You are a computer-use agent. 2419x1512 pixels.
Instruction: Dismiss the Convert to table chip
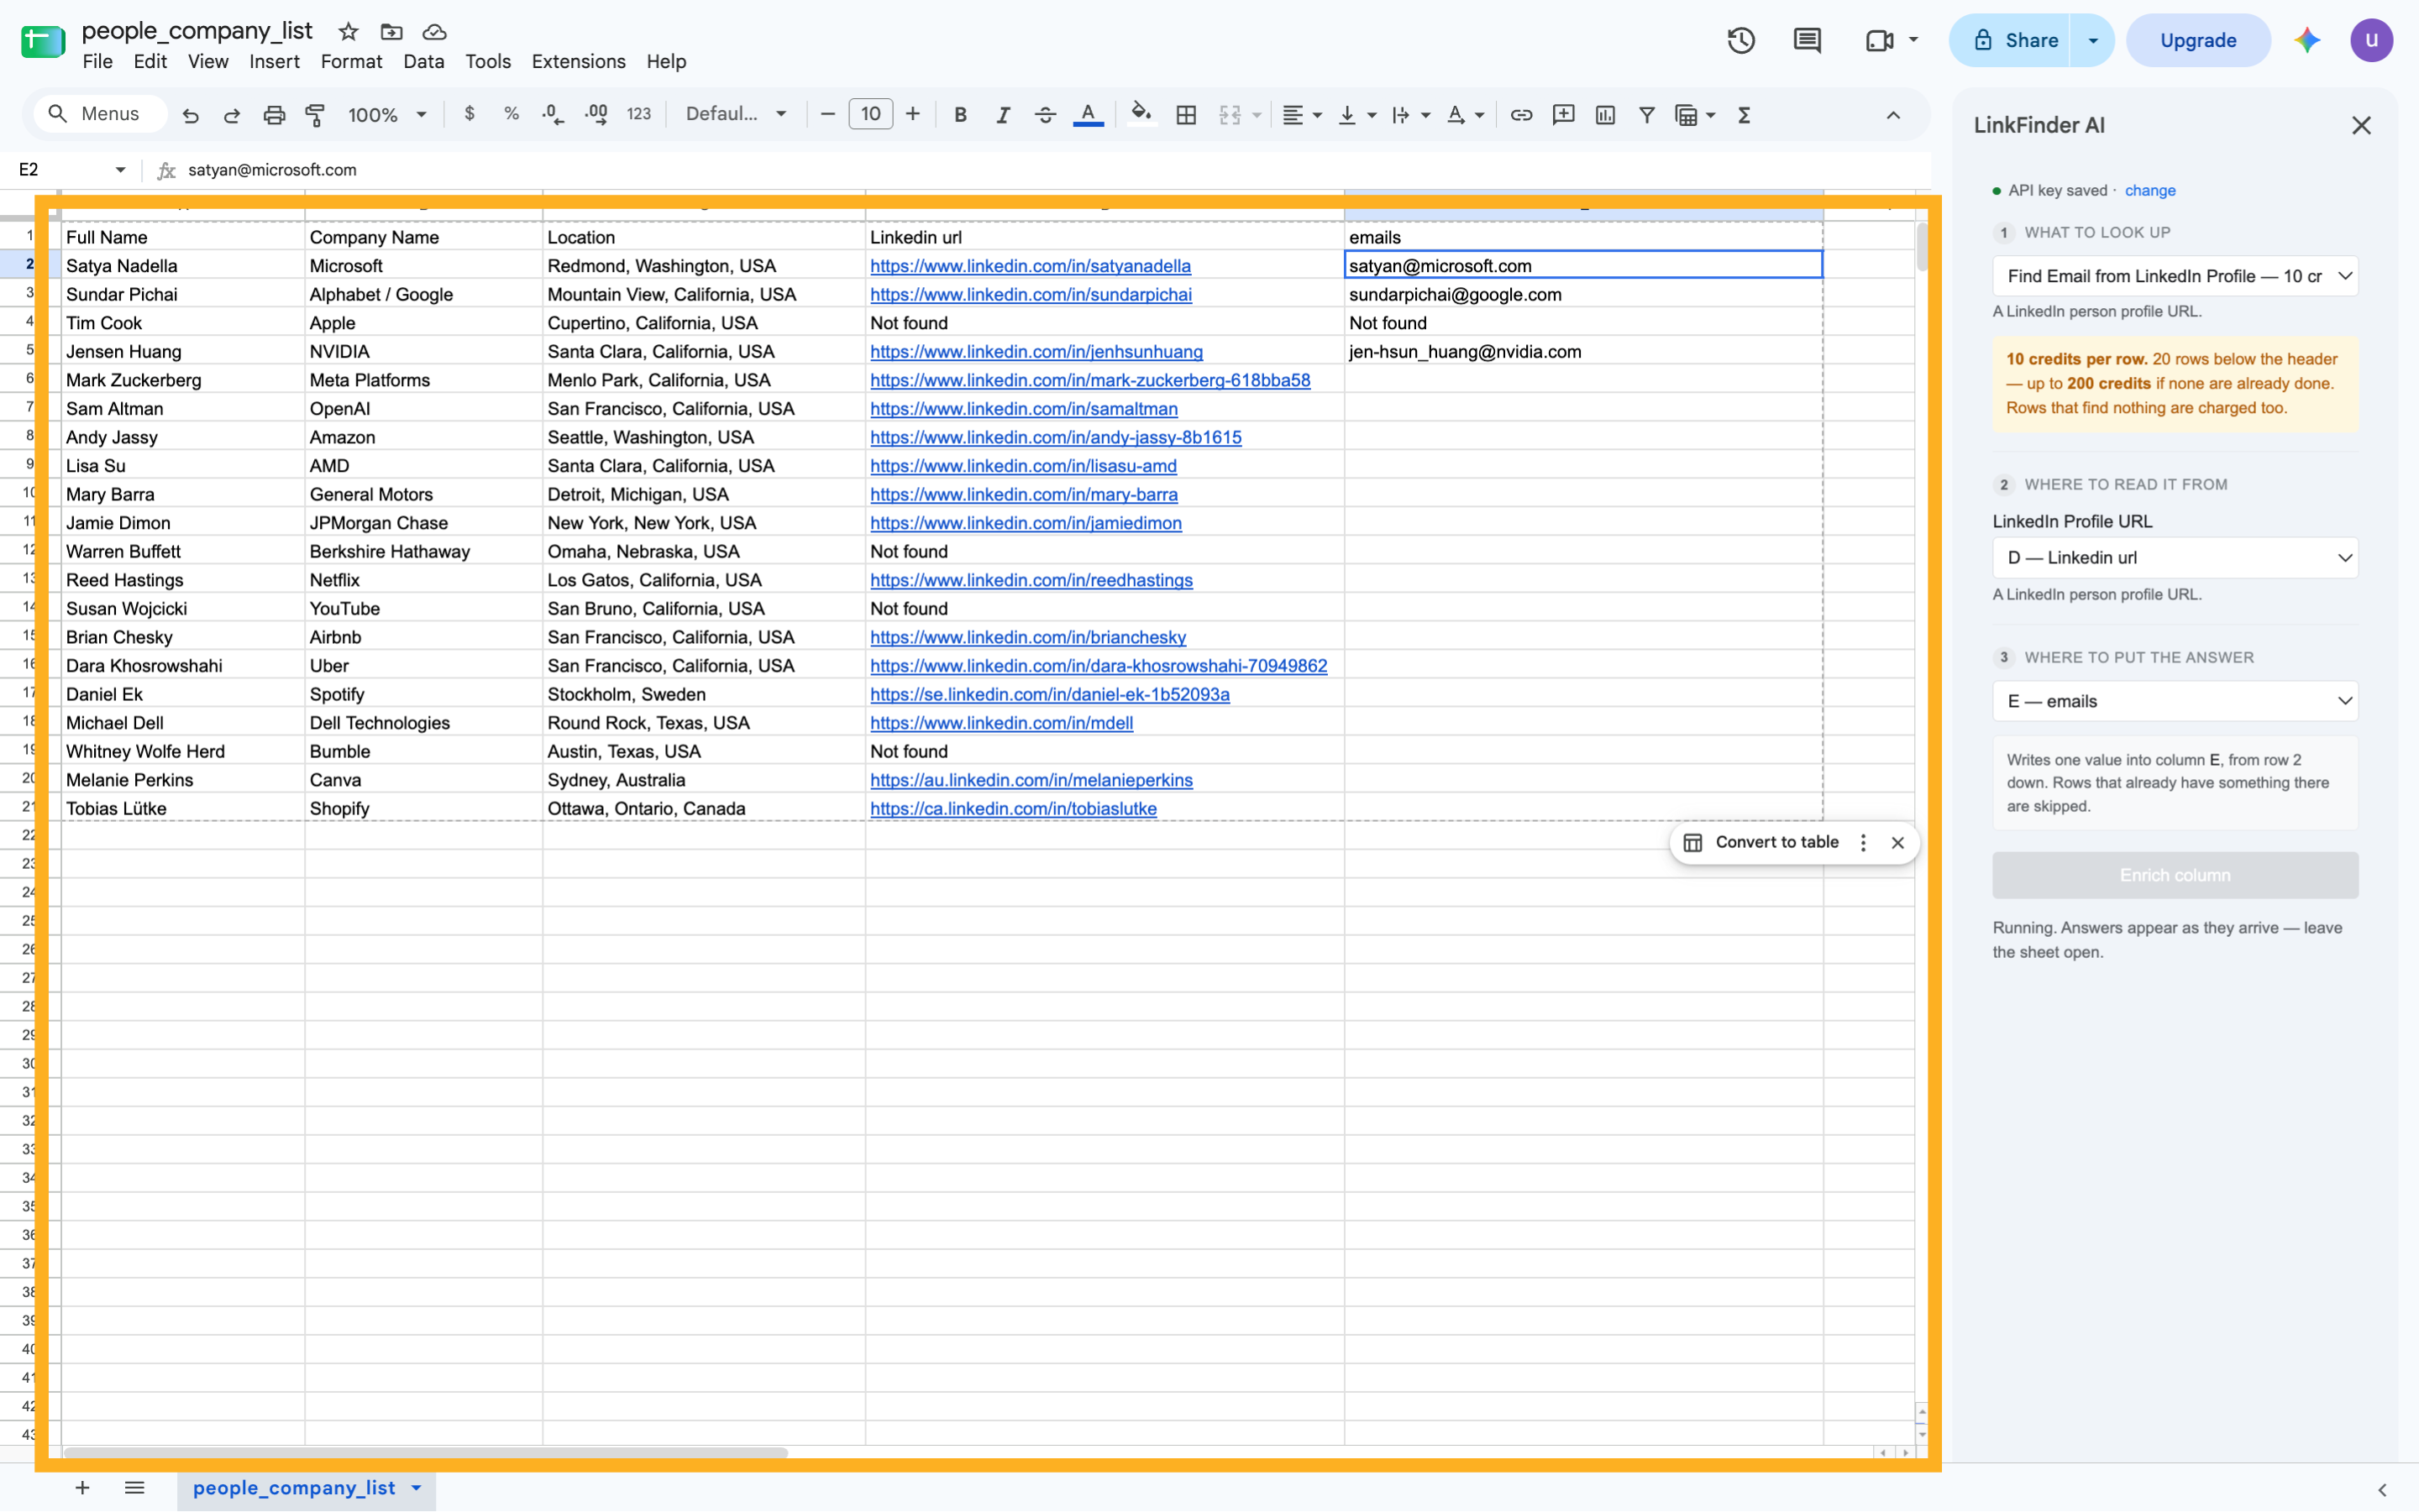click(1897, 842)
